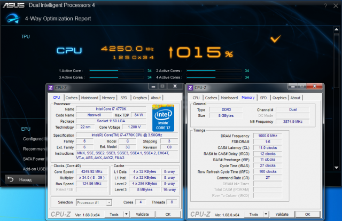342x221 pixels.
Task: Click the Name field Intel Core i7 4770K
Action: (x=111, y=109)
